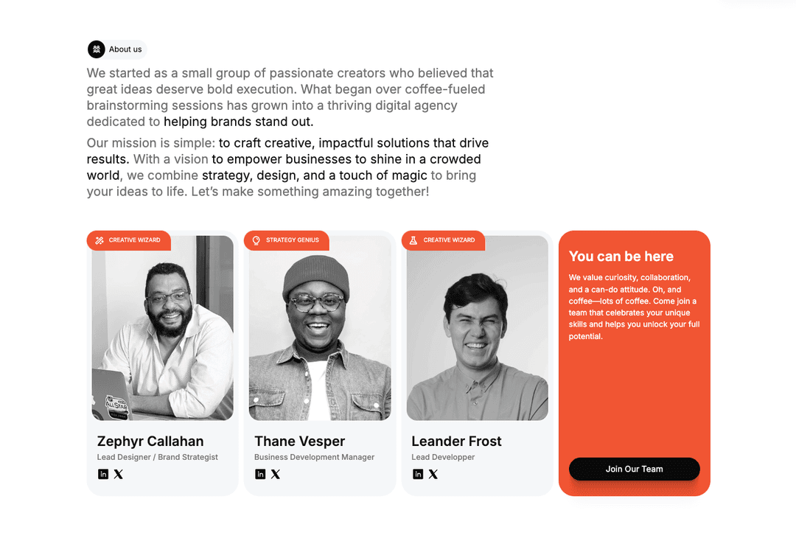Viewport: 796px width, 558px height.
Task: Click the flask icon on Leander's badge
Action: pos(413,240)
